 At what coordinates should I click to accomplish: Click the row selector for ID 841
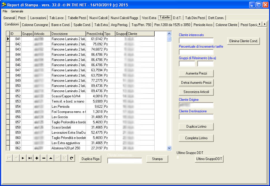(8, 39)
